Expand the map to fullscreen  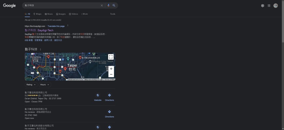point(111,57)
